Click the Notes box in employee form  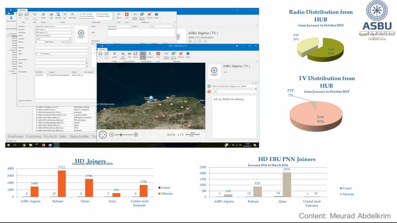coord(141,32)
